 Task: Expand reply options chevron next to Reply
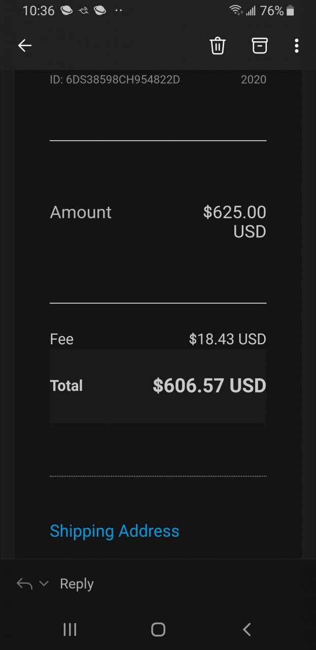pyautogui.click(x=44, y=584)
